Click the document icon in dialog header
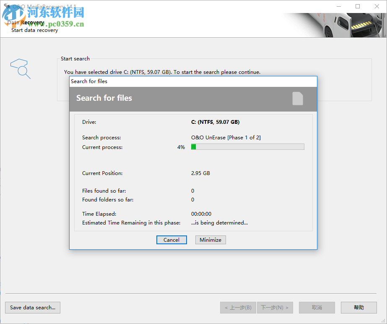The width and height of the screenshot is (387, 324). (298, 98)
